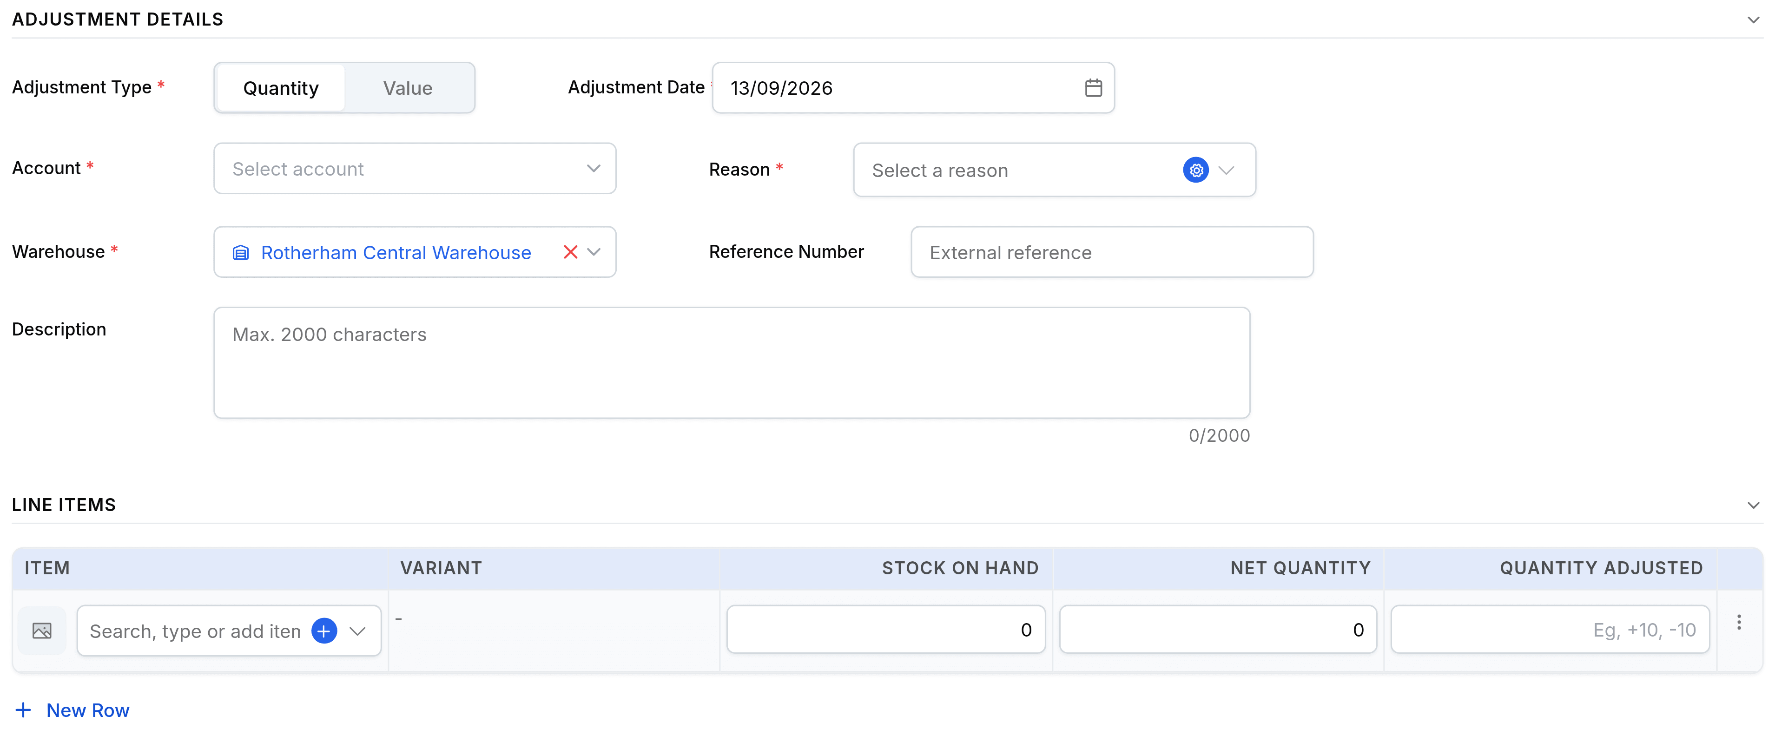Screen dimensions: 1775x749
Task: Click the Net Quantity value field
Action: click(1218, 630)
